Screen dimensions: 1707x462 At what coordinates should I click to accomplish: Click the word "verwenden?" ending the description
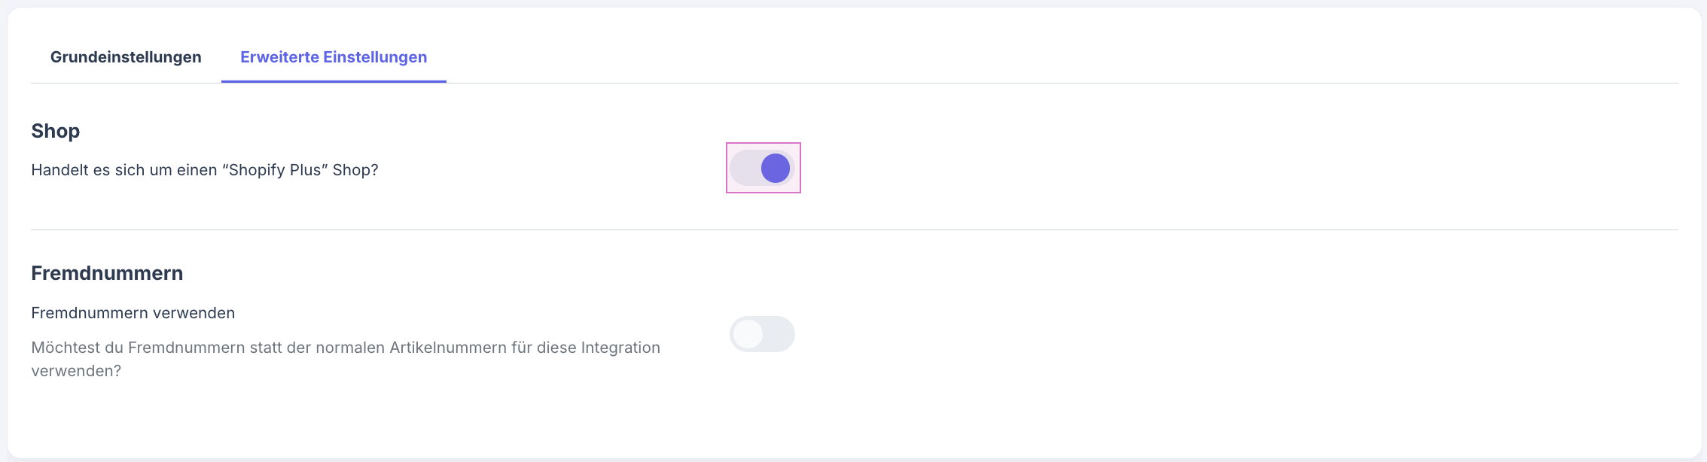point(76,371)
